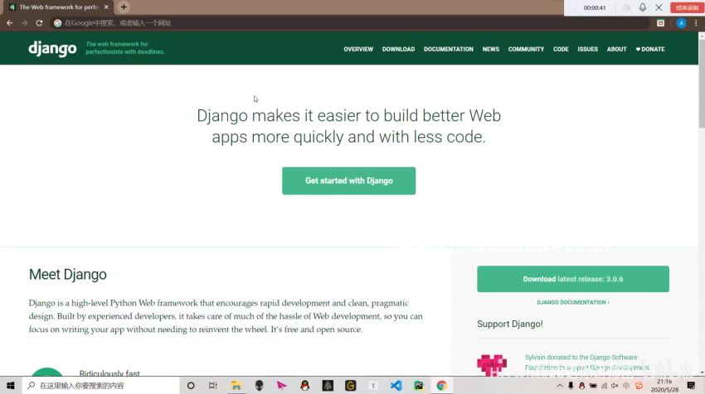
Task: Click the address bar input field
Action: [351, 23]
